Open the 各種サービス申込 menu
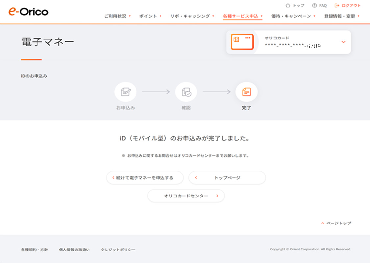 coord(243,16)
